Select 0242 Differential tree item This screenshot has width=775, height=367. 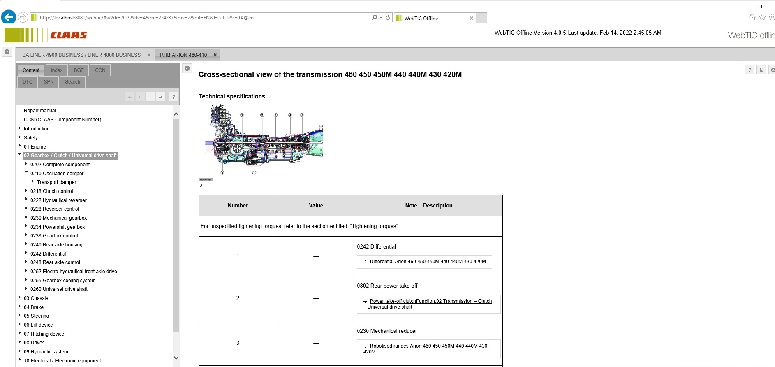coord(49,254)
